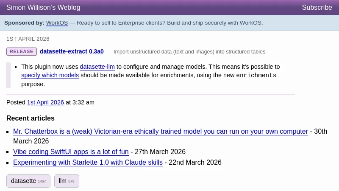
Task: Click the Subscribe link in header
Action: coord(317,8)
